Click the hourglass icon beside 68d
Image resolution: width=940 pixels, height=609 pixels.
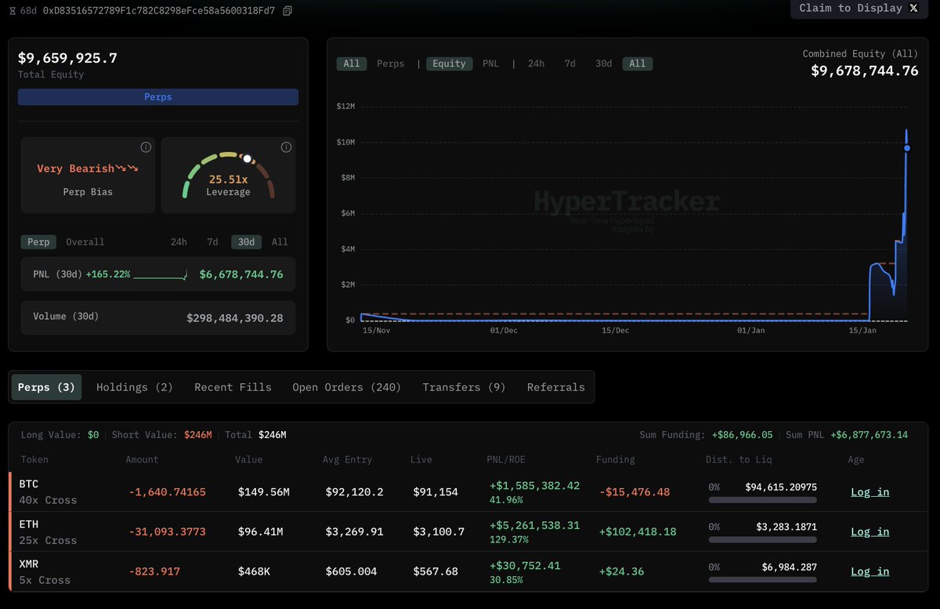[12, 11]
